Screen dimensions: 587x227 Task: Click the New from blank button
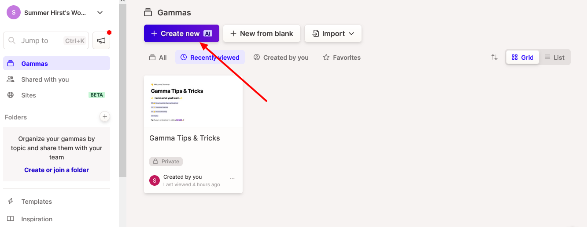(262, 33)
